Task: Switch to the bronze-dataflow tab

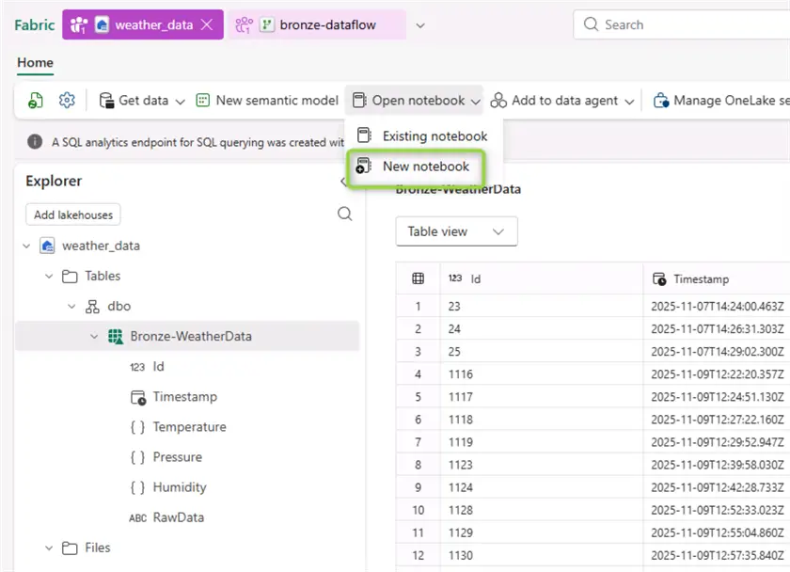Action: [317, 24]
